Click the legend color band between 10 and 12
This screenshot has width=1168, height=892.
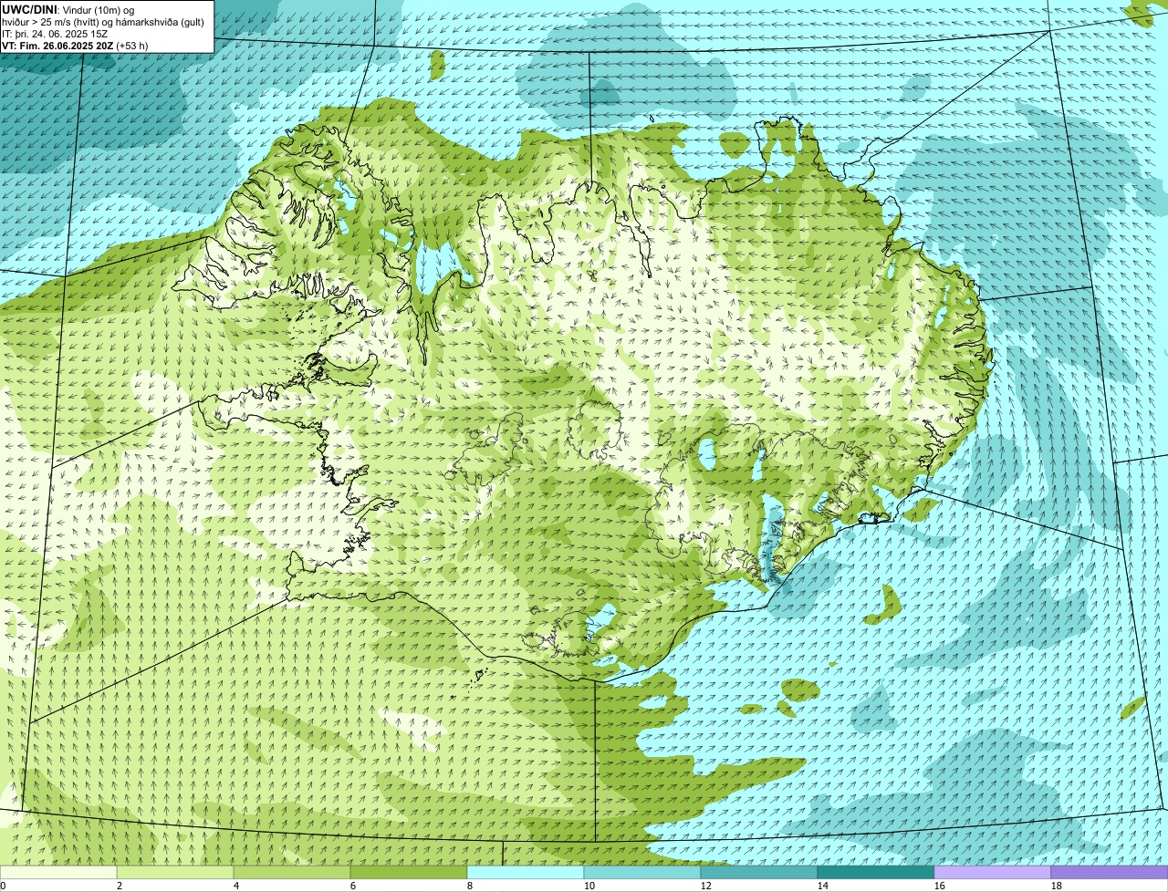pos(642,872)
